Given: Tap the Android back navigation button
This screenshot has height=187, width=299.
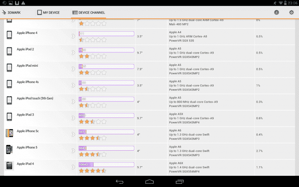Looking at the screenshot, I should (x=120, y=182).
